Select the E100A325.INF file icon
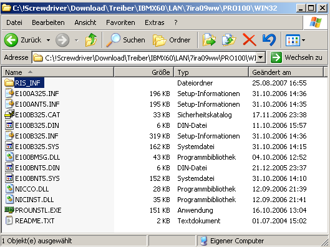This screenshot has height=247, width=330. 9,94
